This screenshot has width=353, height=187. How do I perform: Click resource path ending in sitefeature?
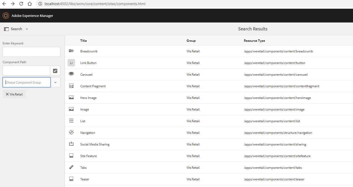[277, 156]
